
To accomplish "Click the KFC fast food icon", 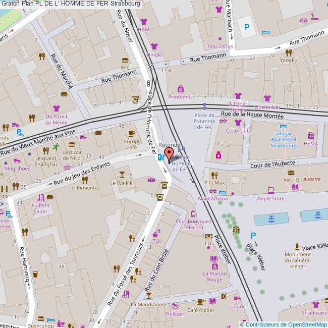I will pyautogui.click(x=125, y=60).
